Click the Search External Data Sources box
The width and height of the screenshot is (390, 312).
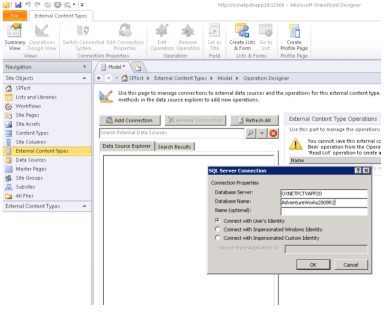[171, 133]
